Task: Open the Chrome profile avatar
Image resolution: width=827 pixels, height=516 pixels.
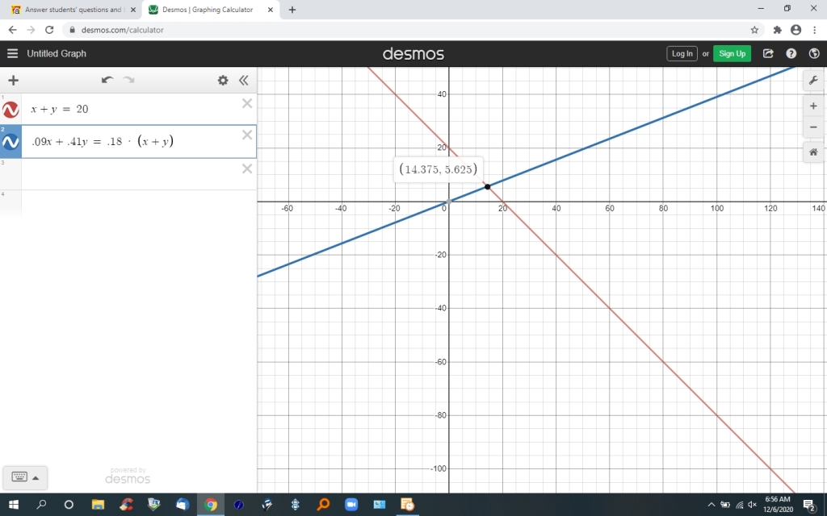Action: [796, 30]
